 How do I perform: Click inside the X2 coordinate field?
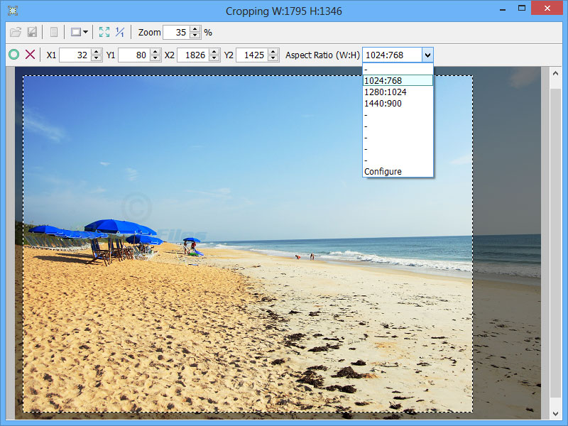[193, 55]
